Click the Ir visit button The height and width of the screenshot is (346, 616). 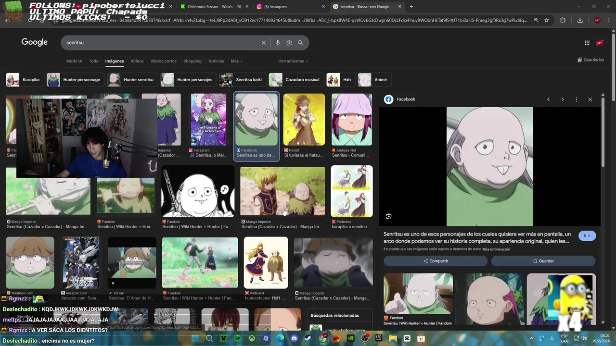click(587, 235)
